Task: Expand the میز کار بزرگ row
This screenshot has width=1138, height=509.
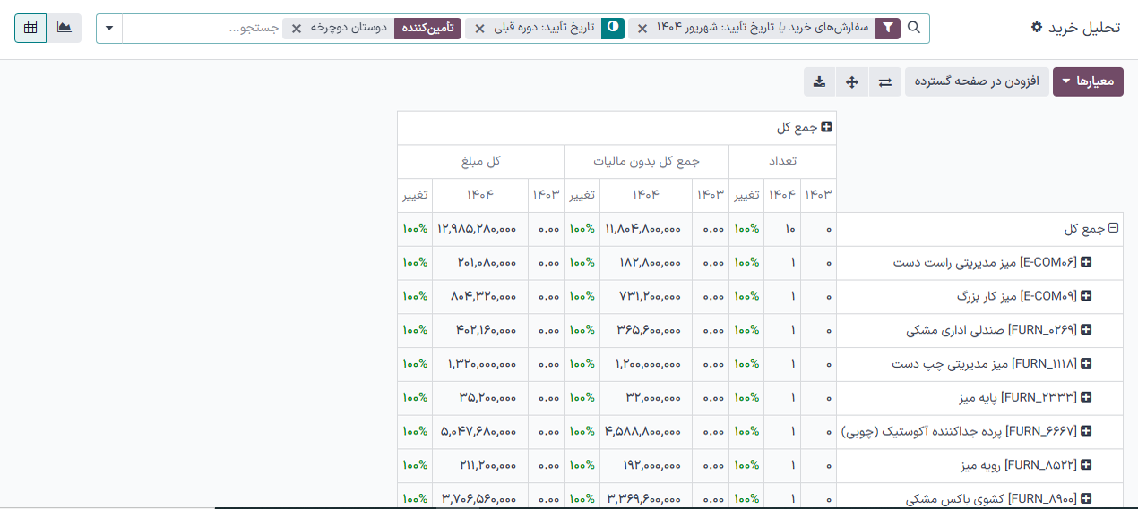Action: click(1086, 296)
